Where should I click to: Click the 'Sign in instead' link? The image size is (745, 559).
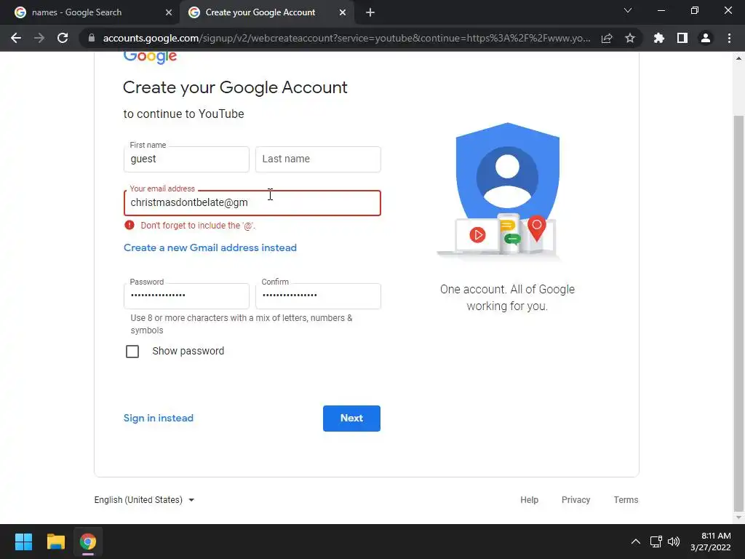[x=158, y=418]
